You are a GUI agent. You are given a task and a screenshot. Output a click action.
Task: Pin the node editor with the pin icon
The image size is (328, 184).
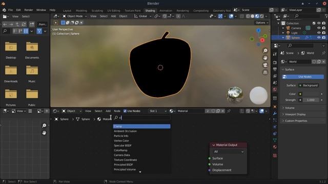[229, 111]
